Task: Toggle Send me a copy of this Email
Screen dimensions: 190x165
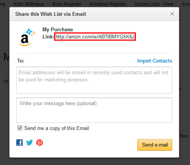Action: coord(20,128)
